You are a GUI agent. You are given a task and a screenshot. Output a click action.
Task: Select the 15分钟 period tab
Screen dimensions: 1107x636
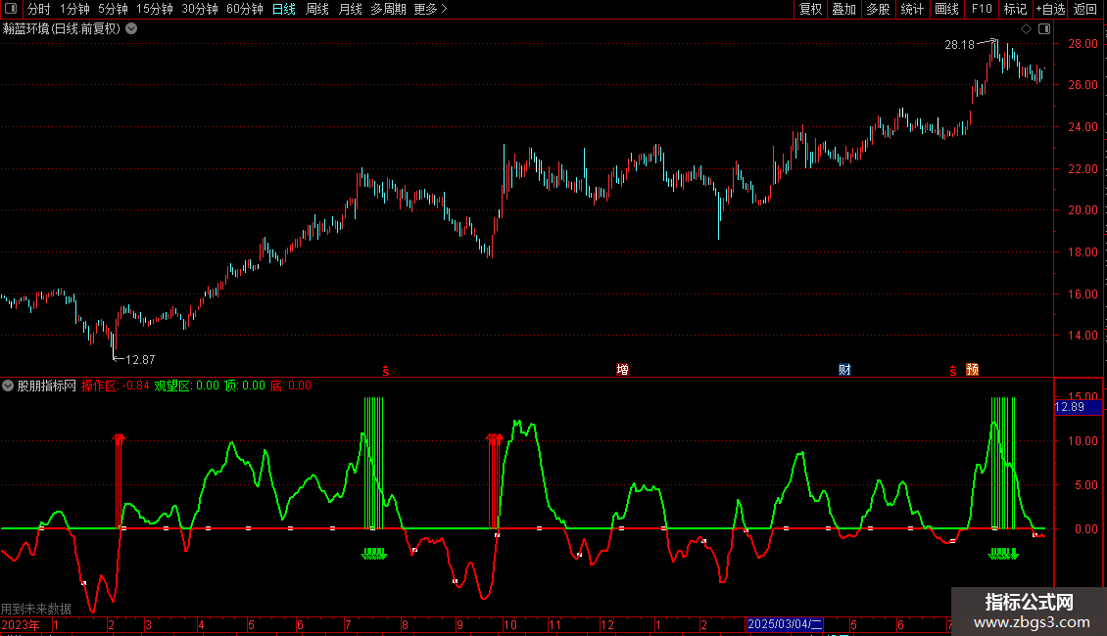pyautogui.click(x=155, y=9)
